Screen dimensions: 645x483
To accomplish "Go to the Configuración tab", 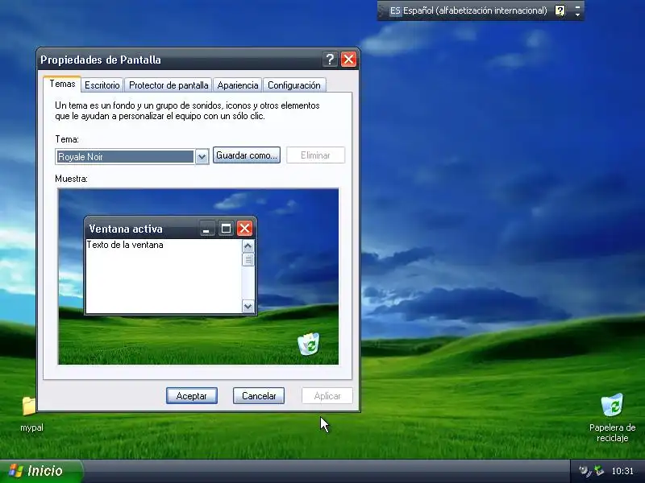I will point(294,85).
